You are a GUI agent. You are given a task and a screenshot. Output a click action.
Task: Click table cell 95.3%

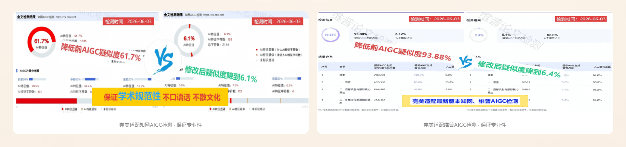click(597, 90)
